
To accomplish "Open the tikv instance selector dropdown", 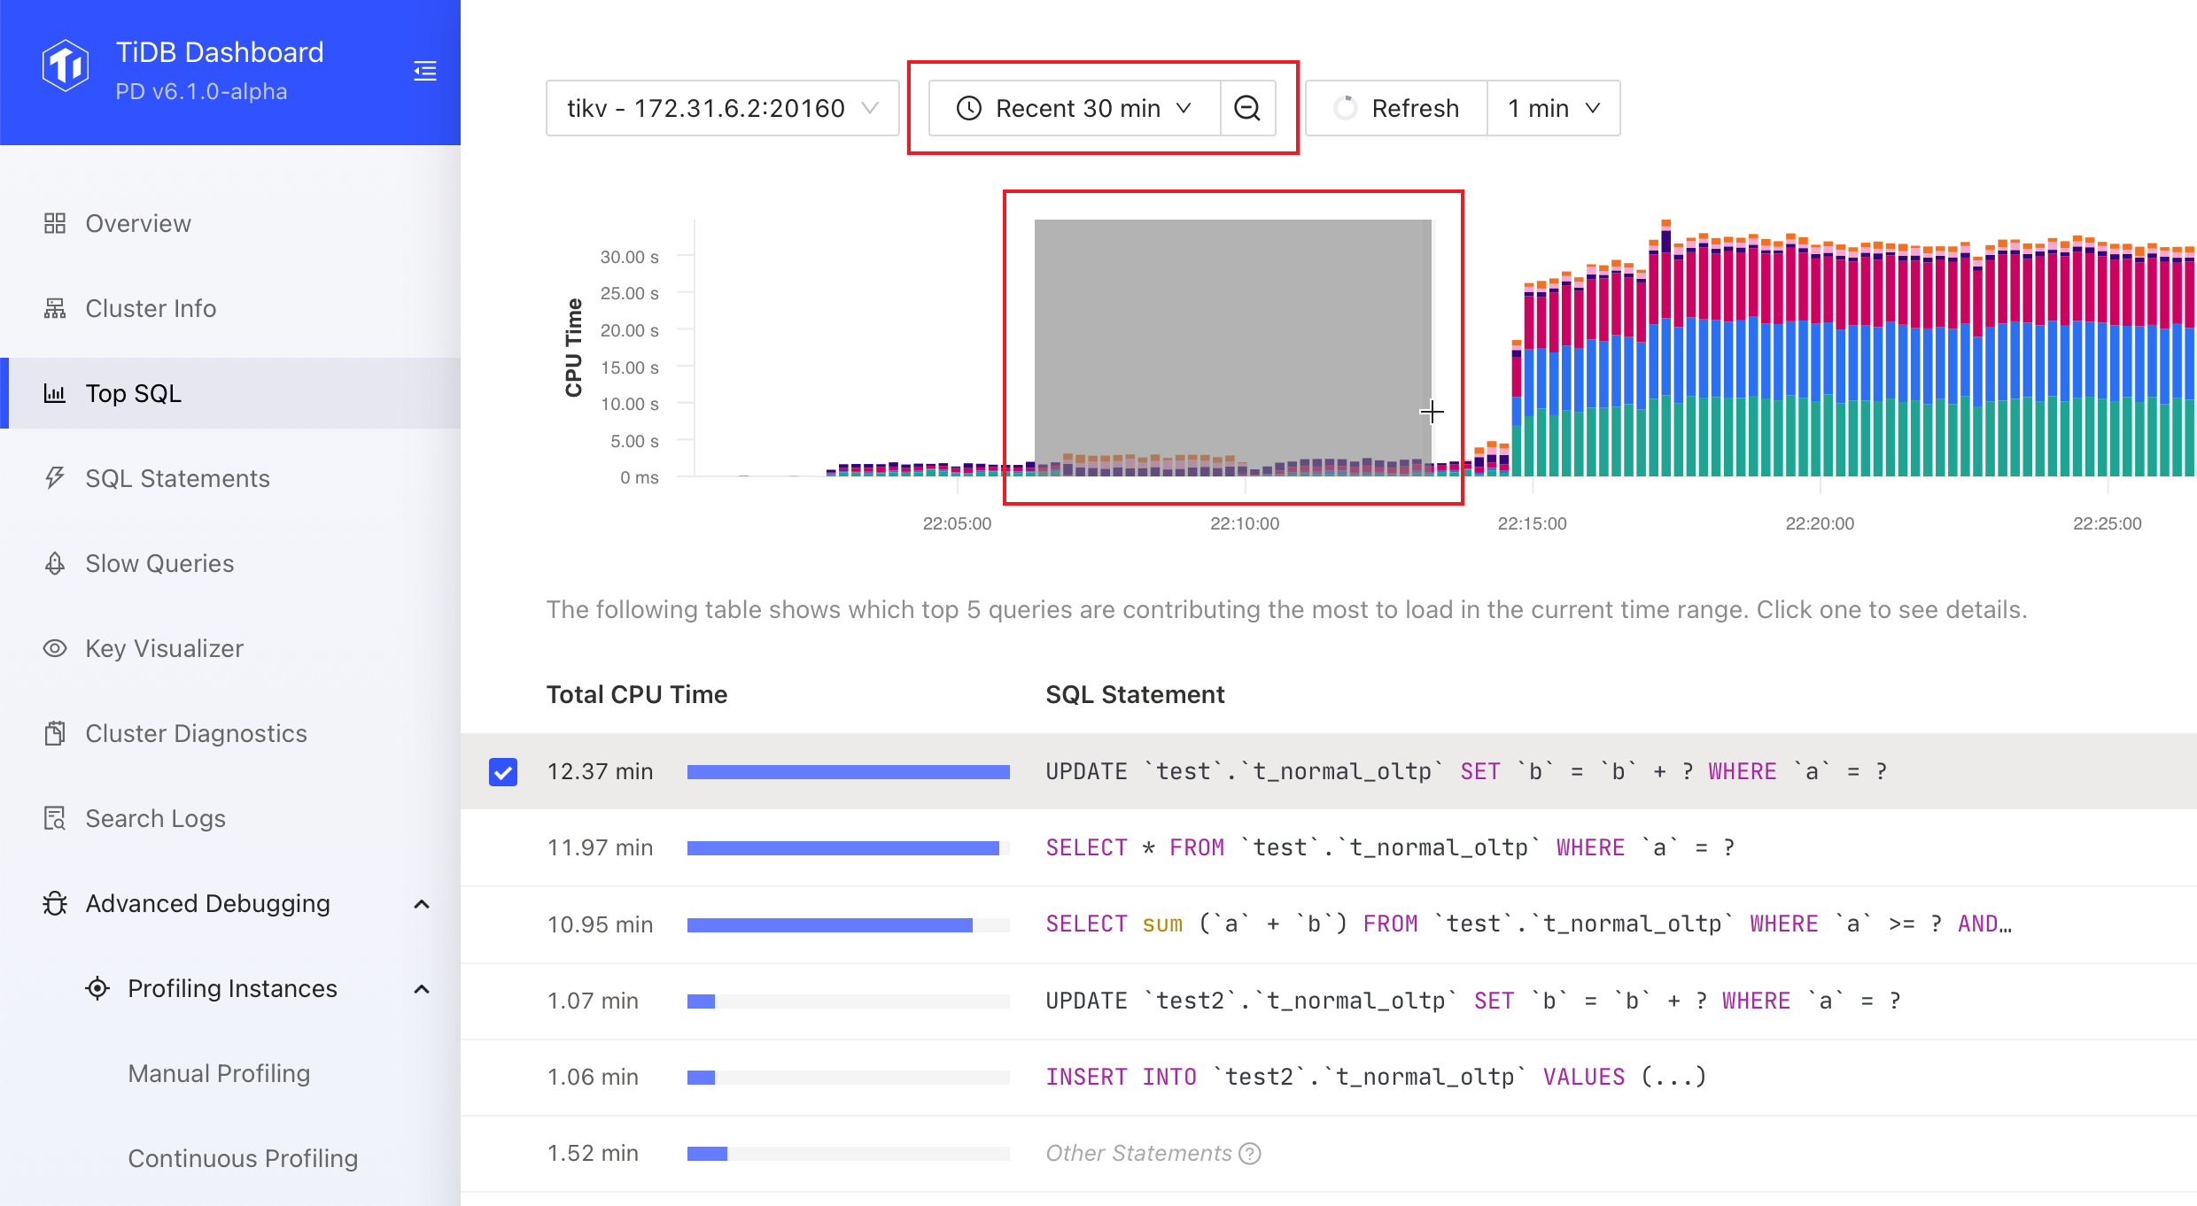I will pyautogui.click(x=722, y=108).
